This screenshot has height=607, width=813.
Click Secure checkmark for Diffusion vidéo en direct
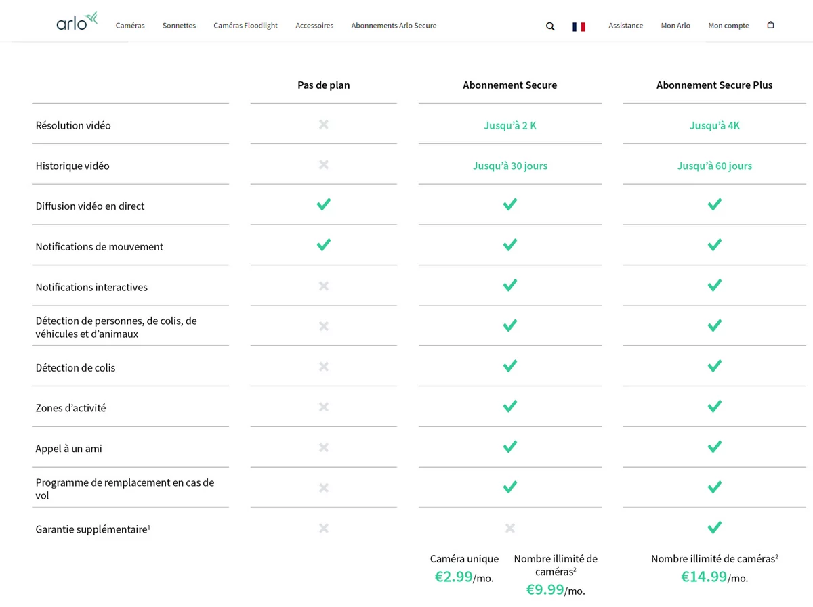point(510,204)
